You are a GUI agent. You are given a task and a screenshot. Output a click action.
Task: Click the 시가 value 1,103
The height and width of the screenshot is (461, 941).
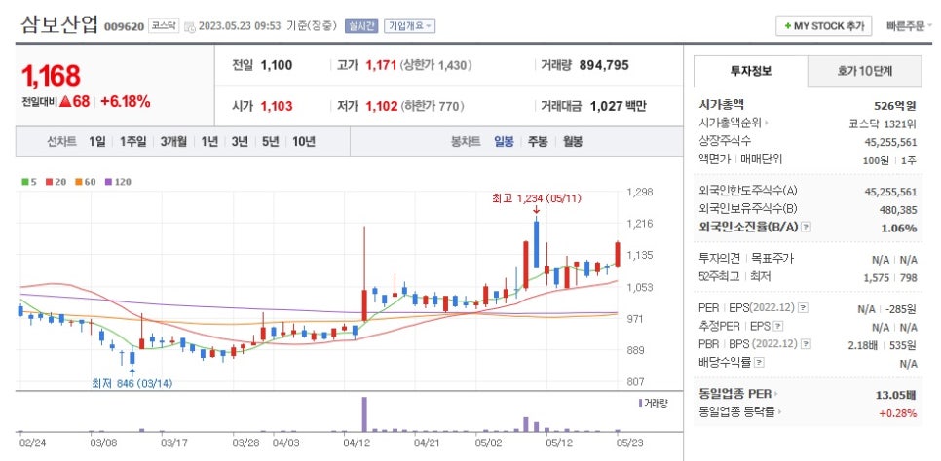tap(277, 107)
